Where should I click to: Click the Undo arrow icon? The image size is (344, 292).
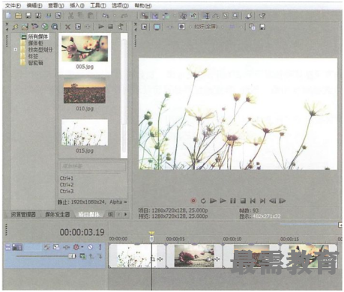(106, 16)
